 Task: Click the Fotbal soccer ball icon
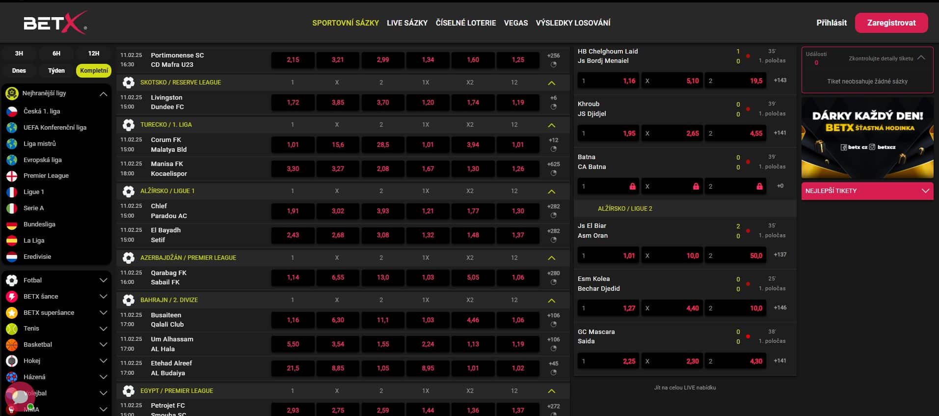tap(12, 280)
